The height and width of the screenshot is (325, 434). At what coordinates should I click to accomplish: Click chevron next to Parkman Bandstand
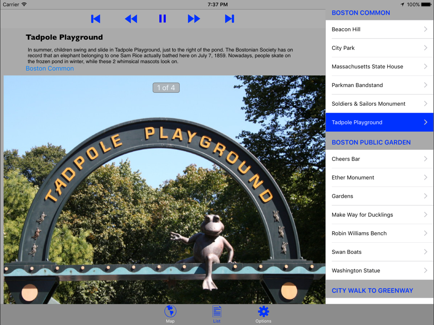coord(426,85)
